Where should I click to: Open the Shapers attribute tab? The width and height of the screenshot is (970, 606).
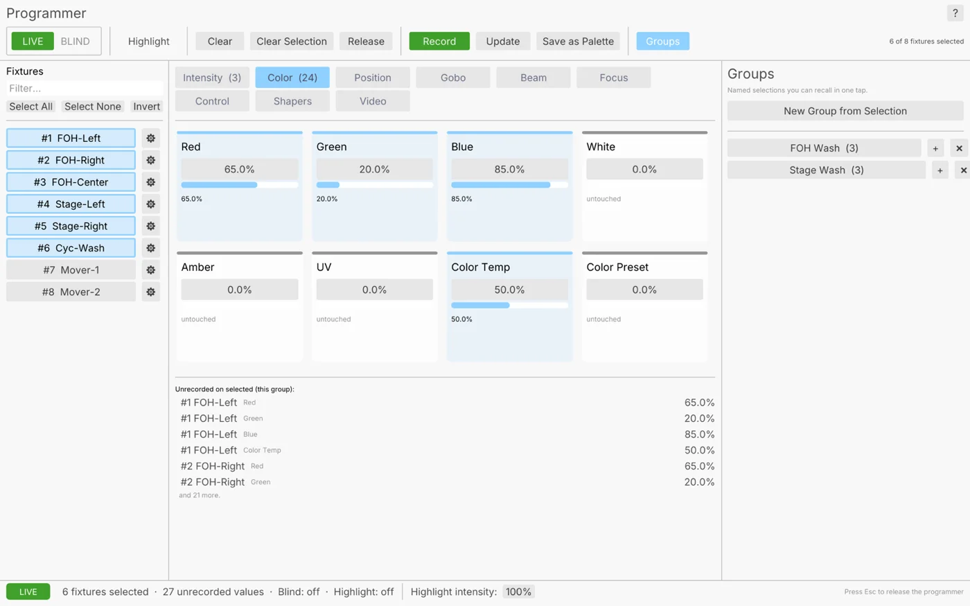pyautogui.click(x=292, y=101)
